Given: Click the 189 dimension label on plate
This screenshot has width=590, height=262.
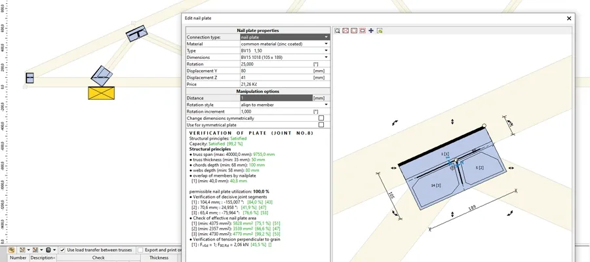Looking at the screenshot, I should (x=473, y=208).
